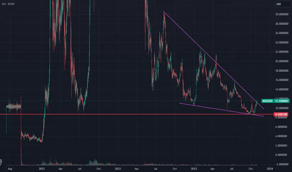The height and width of the screenshot is (172, 292).
Task: Click the 24.0000000 price axis label
Action: tap(282, 43)
